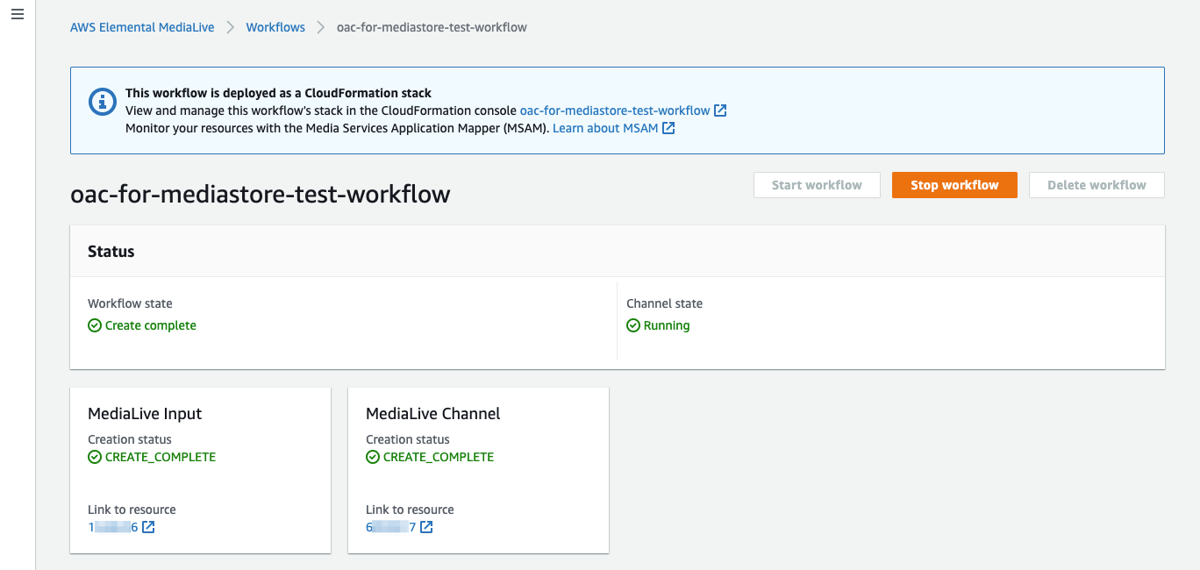Click external link icon beside oac-for-mediastore-test-workflow stack link
Image resolution: width=1200 pixels, height=570 pixels.
point(720,110)
